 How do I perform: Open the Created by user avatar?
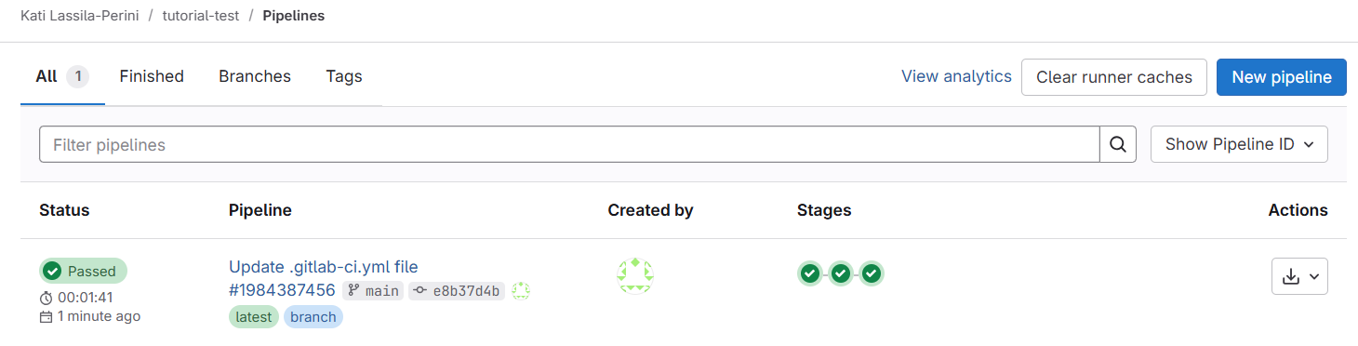[635, 276]
